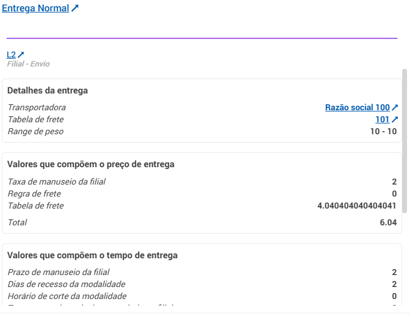The height and width of the screenshot is (317, 410).
Task: Click the Valores que compõem o tempo heading
Action: 92,255
